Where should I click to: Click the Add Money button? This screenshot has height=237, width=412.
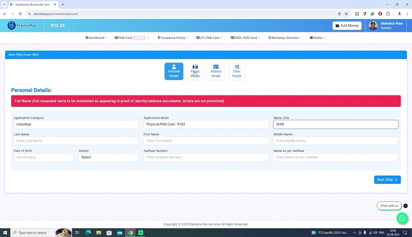tap(347, 26)
